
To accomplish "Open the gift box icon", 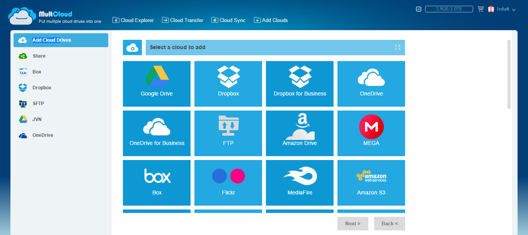I will [x=491, y=9].
